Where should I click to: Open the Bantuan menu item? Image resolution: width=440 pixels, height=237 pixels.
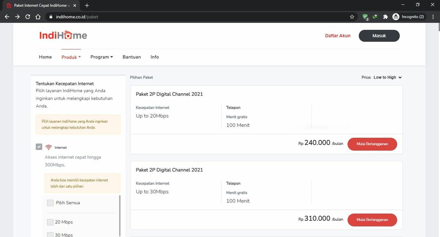pos(132,57)
